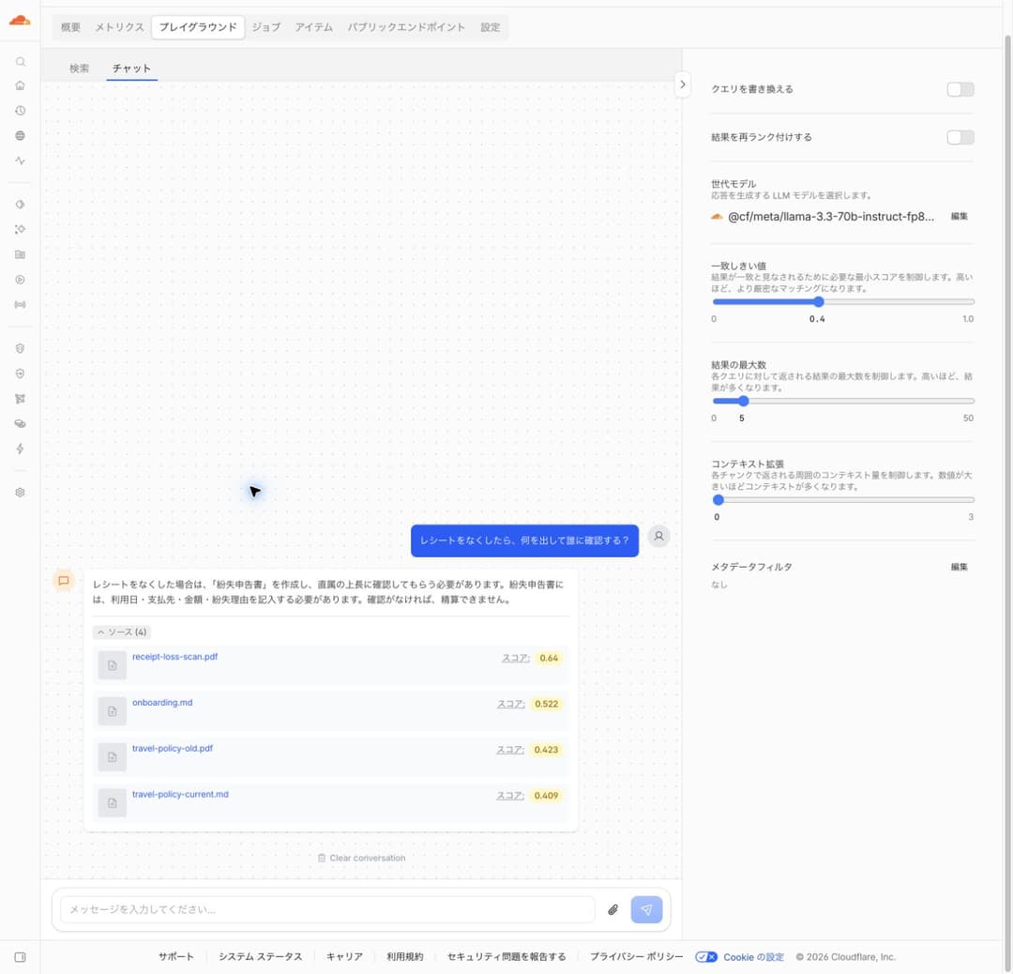This screenshot has height=974, width=1013.
Task: Click Cloudflare logo at top left
Action: click(20, 21)
